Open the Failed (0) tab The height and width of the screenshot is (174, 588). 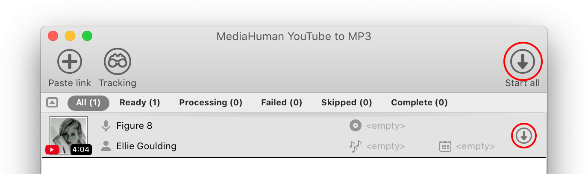(x=282, y=103)
